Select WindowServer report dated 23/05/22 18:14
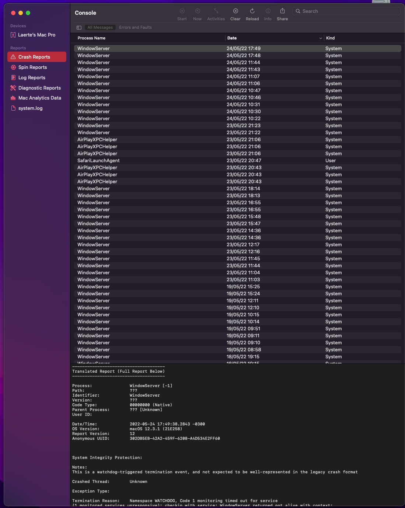 (x=238, y=188)
